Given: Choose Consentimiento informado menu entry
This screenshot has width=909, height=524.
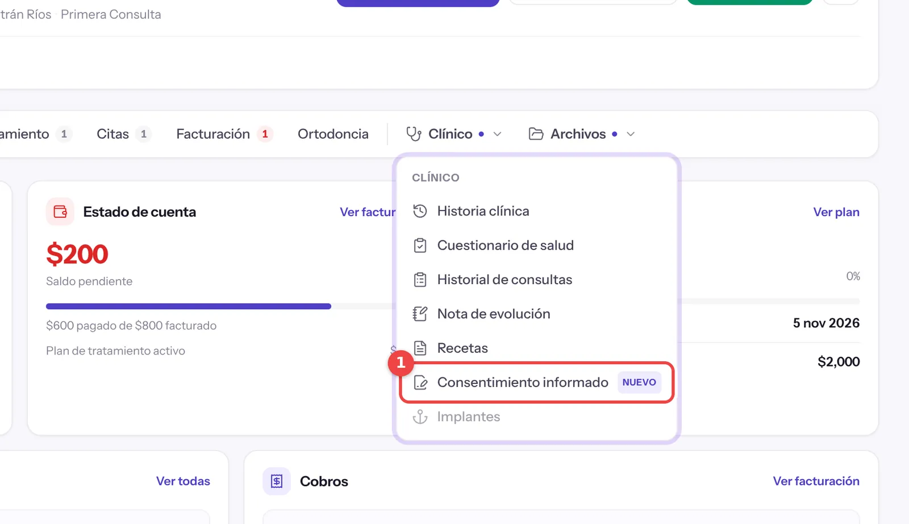Looking at the screenshot, I should [536, 382].
